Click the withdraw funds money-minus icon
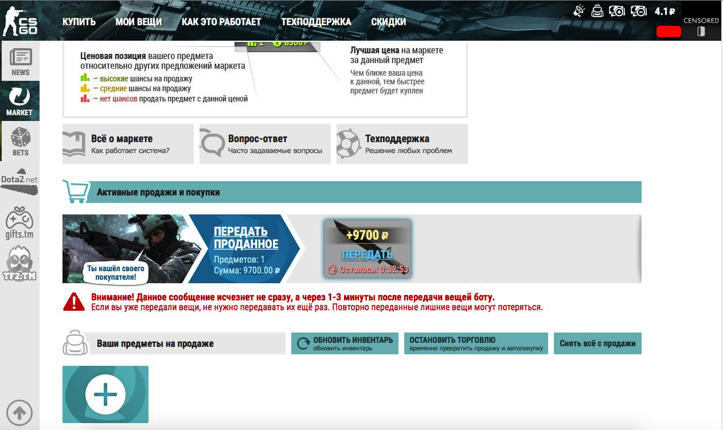This screenshot has width=723, height=430. 638,10
